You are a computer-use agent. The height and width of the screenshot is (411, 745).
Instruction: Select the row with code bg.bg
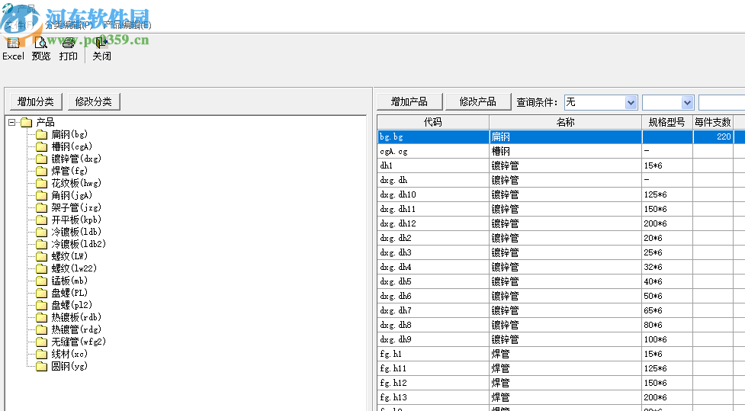561,136
